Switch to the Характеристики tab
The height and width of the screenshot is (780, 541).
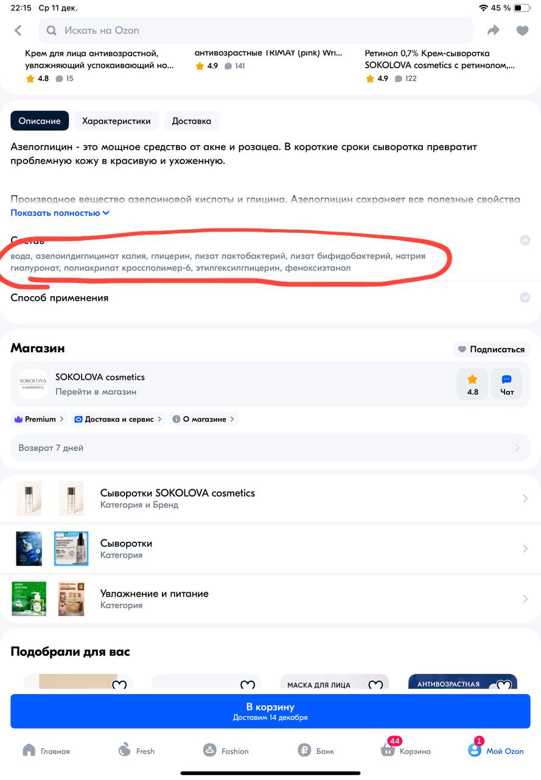tap(116, 121)
